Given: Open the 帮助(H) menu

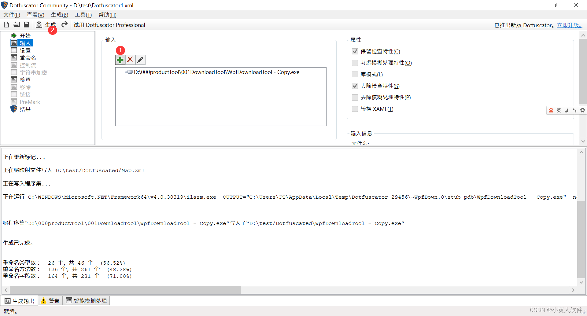Looking at the screenshot, I should coord(107,15).
